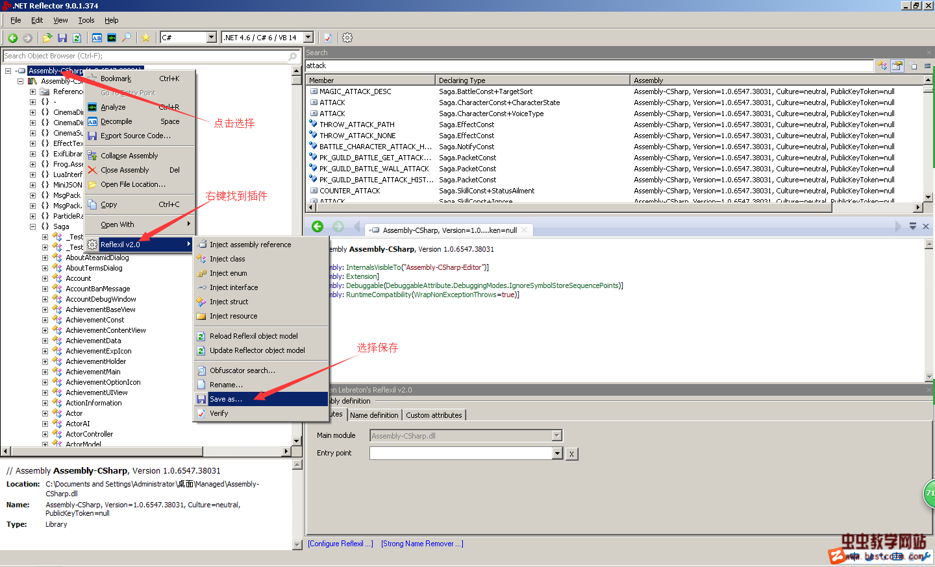This screenshot has width=935, height=567.
Task: Click in the search field containing 'attack'
Action: point(589,66)
